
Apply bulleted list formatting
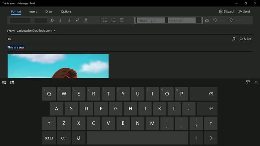coord(105,20)
